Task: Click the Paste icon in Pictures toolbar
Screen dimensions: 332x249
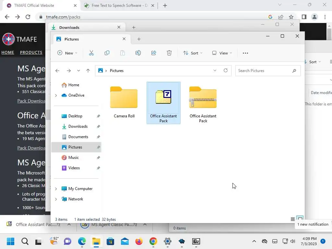Action: tap(122, 53)
